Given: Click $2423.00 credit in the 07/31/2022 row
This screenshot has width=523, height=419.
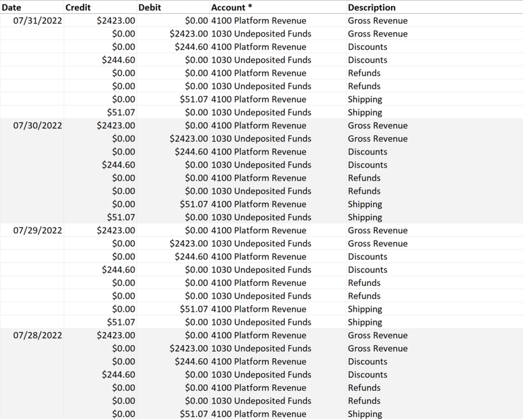Looking at the screenshot, I should [116, 21].
